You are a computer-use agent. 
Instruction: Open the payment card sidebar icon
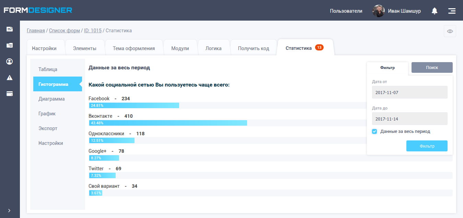pyautogui.click(x=10, y=94)
